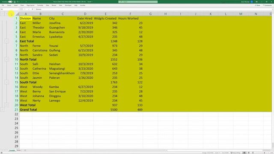Open the File menu
Image resolution: width=274 pixels, height=154 pixels.
click(x=3, y=6)
